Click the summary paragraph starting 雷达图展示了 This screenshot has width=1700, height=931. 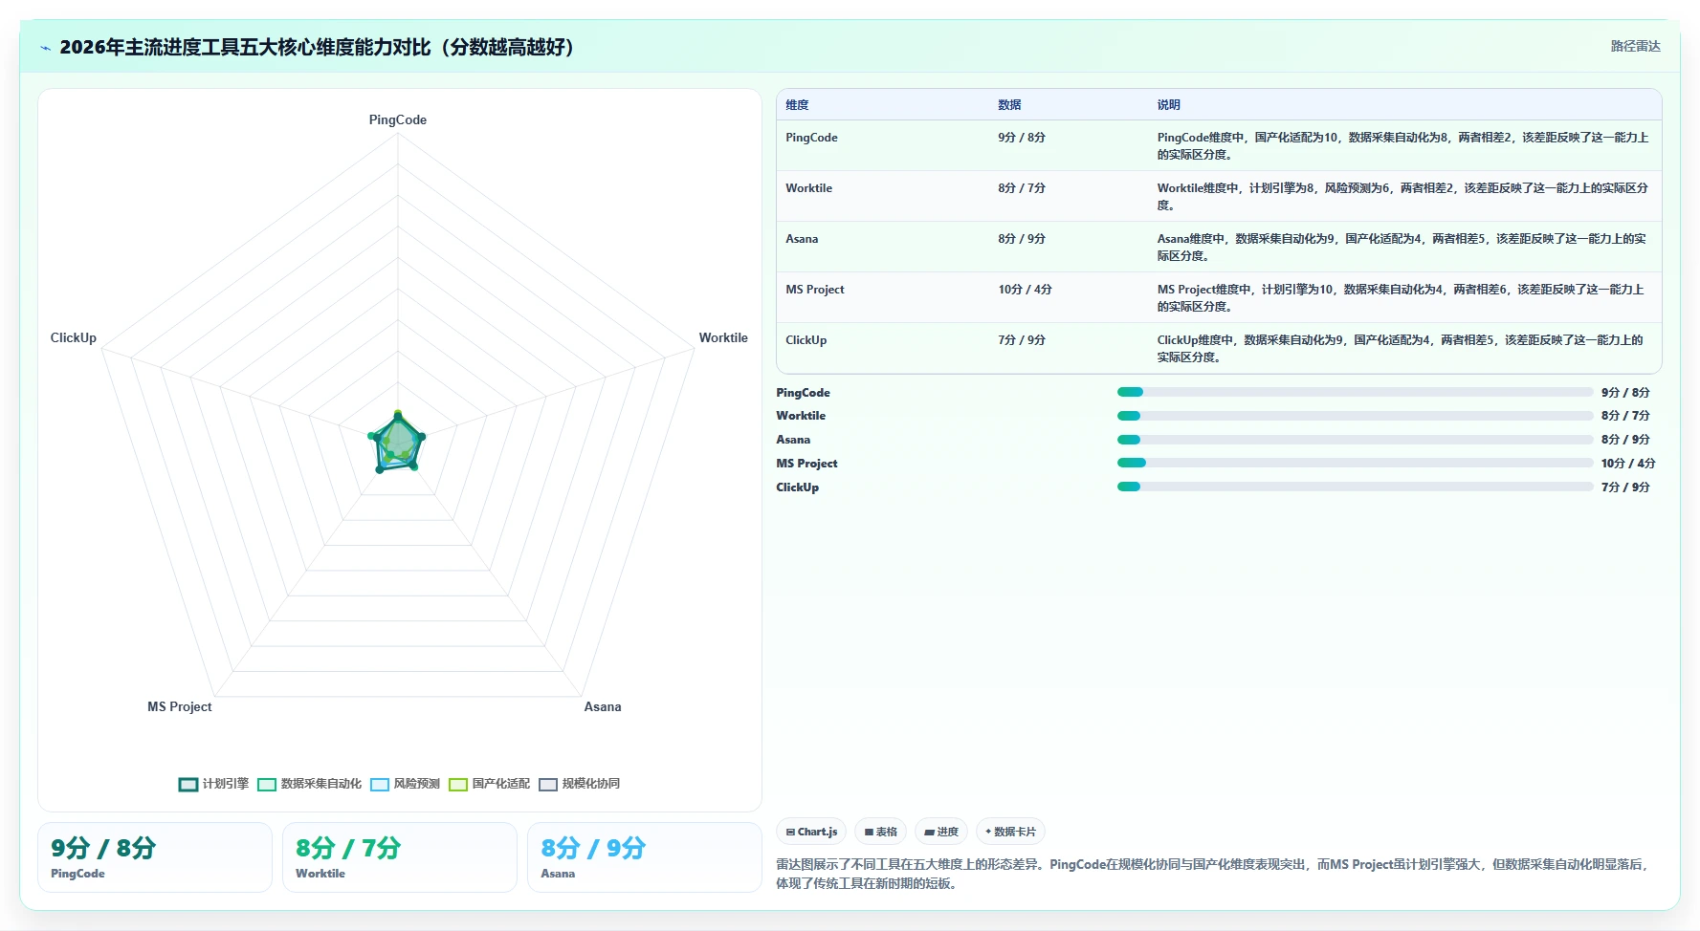coord(1213,874)
